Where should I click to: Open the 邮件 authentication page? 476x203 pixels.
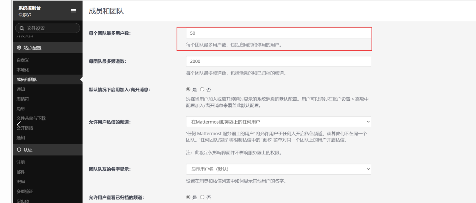tap(21, 172)
